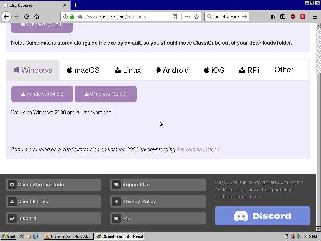Download the Windows (64 bit) build
This screenshot has height=241, width=321.
[x=42, y=94]
